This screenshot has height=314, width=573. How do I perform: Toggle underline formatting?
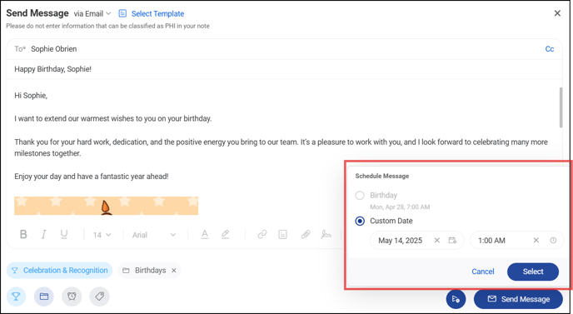64,234
